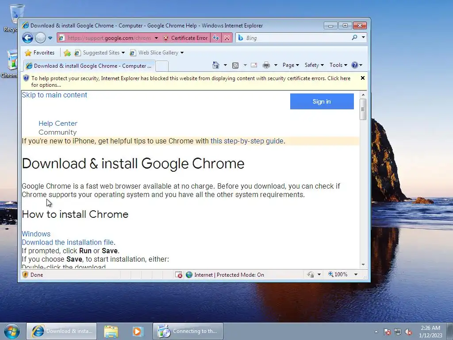This screenshot has width=453, height=340.
Task: Open a new blank tab
Action: pos(162,66)
